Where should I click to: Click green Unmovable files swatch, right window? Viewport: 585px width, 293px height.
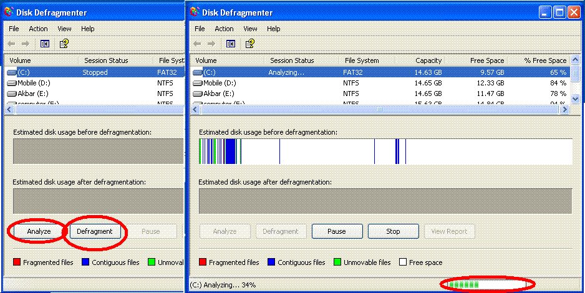click(x=337, y=262)
